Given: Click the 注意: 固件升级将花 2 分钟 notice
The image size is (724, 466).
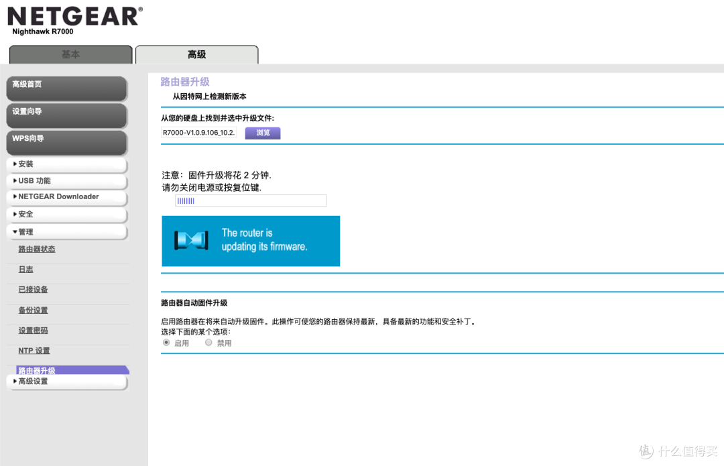Looking at the screenshot, I should (x=217, y=175).
